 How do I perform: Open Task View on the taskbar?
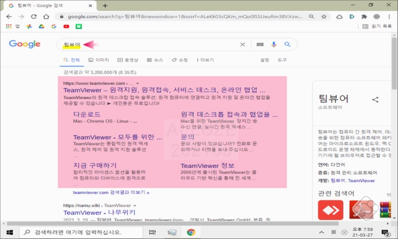click(152, 232)
